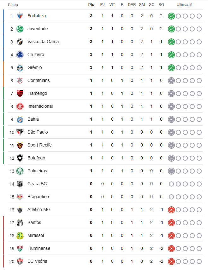The width and height of the screenshot is (208, 270).
Task: Click the São Paulo club crest
Action: tap(20, 132)
